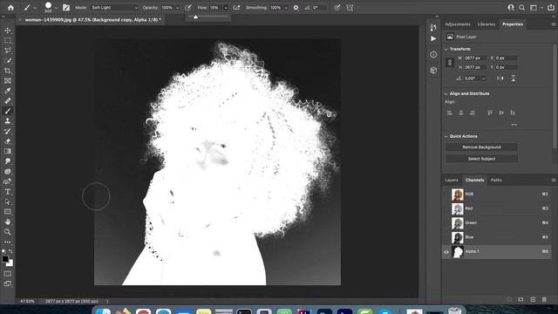Select the Eyedropper tool
The image size is (558, 314).
click(x=8, y=91)
